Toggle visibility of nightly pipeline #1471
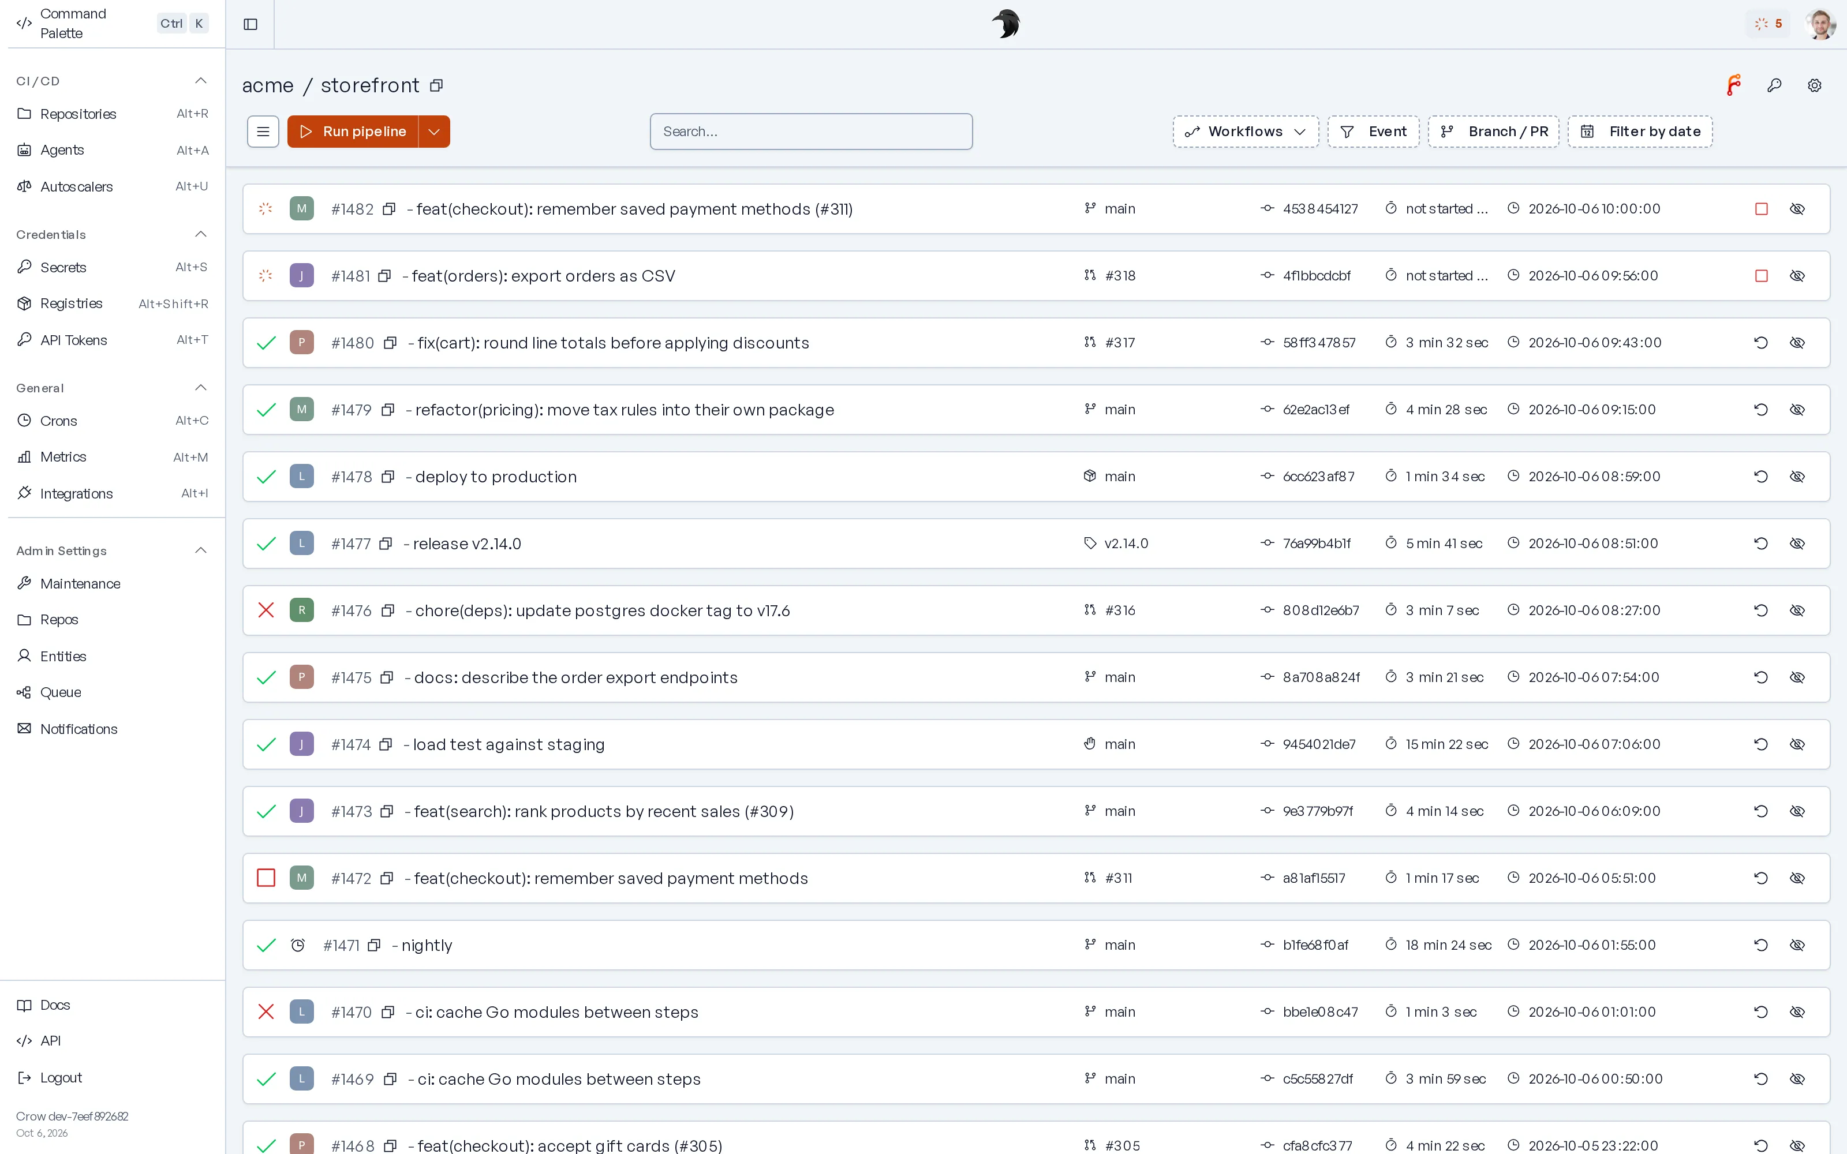The height and width of the screenshot is (1154, 1847). pyautogui.click(x=1797, y=945)
